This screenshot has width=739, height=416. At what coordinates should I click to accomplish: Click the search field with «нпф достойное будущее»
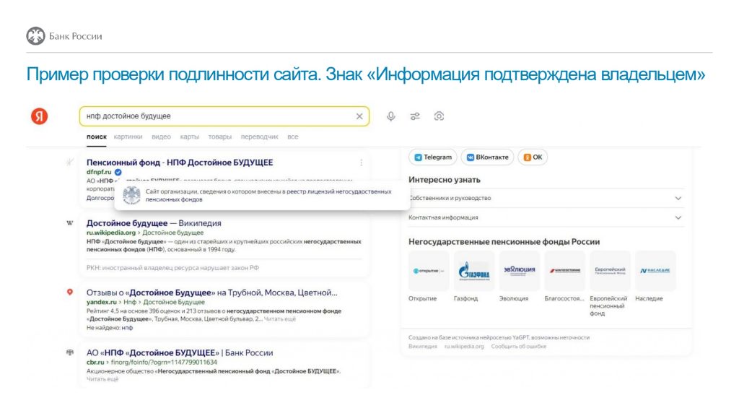tap(224, 116)
